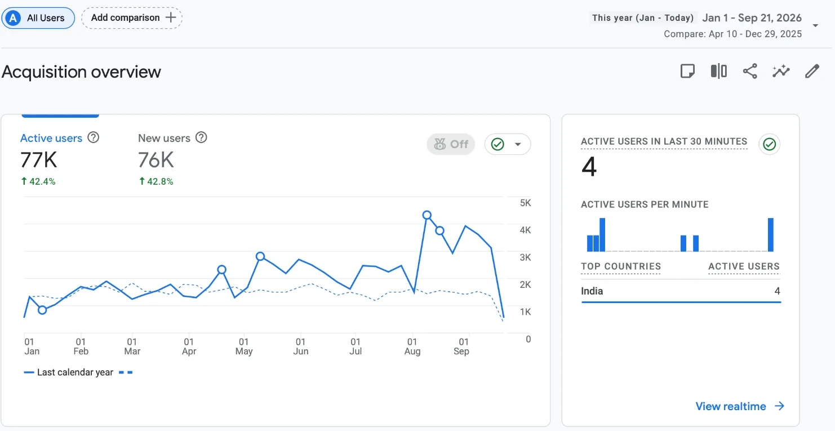Click the pencil customize report icon
Image resolution: width=835 pixels, height=431 pixels.
click(x=812, y=71)
